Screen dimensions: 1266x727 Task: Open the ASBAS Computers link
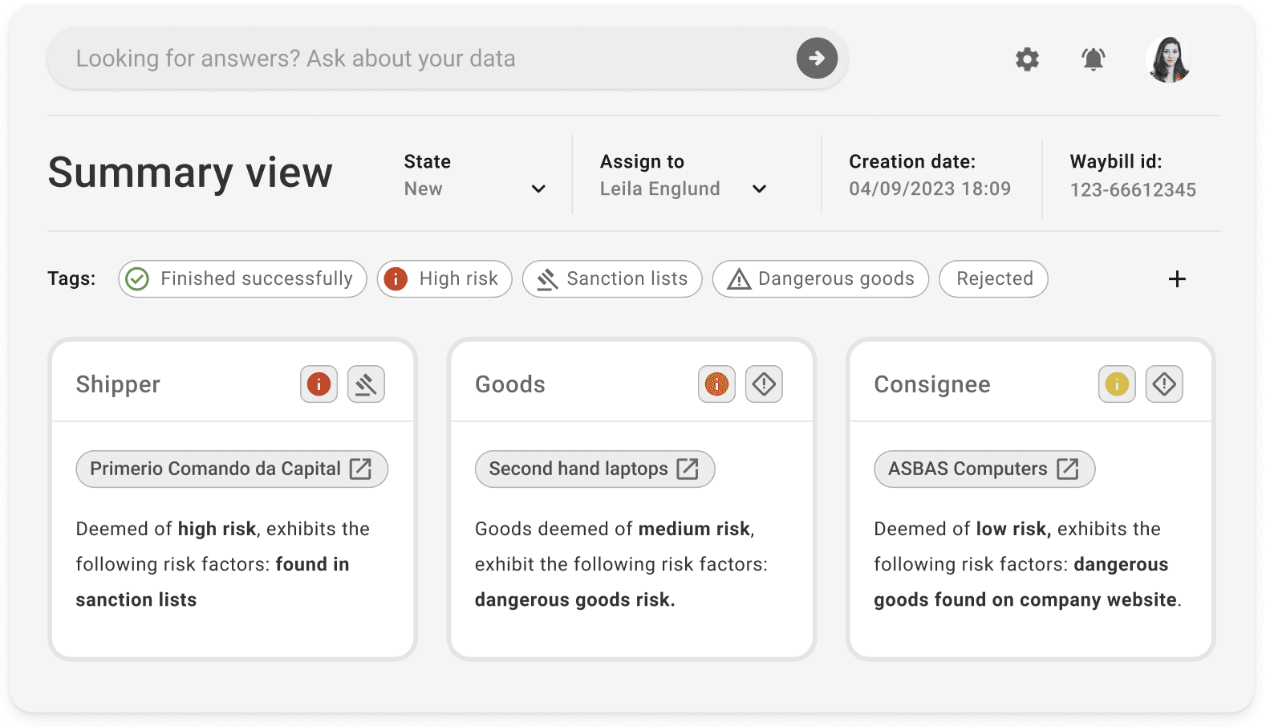coord(984,469)
